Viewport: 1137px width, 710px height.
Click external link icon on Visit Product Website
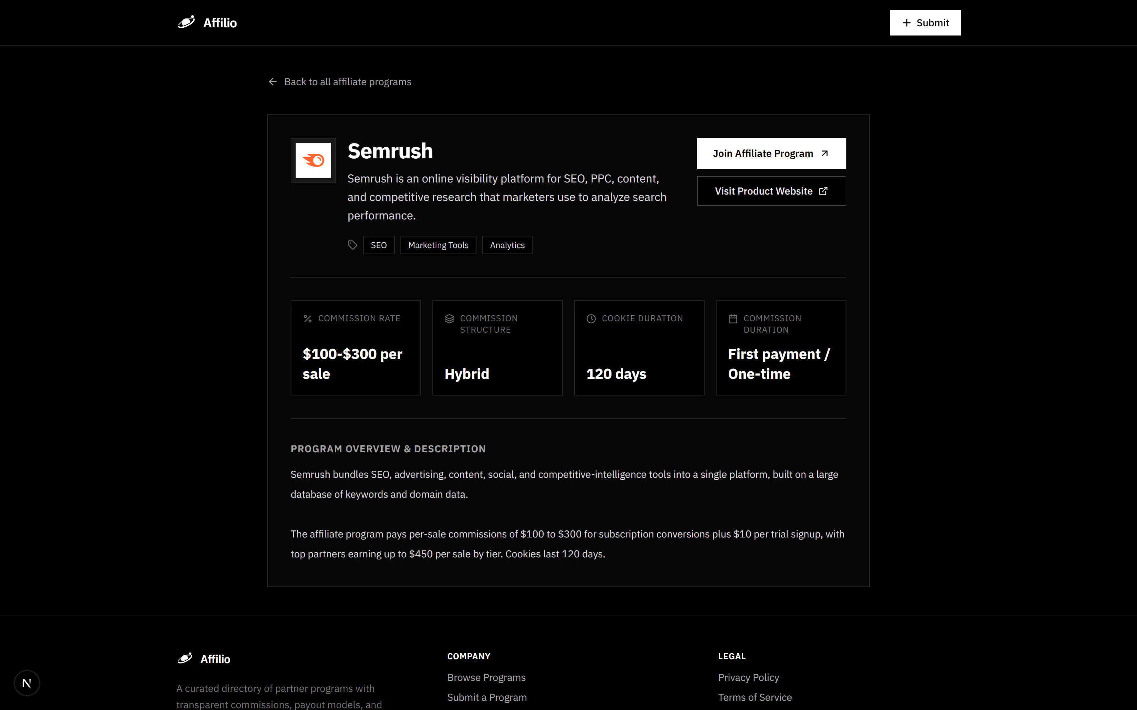[x=823, y=191]
